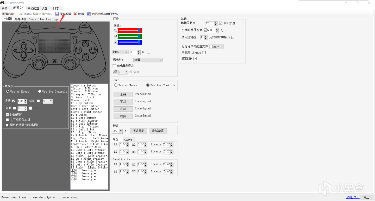Select the L2 trigger on the controller diagram
The image size is (375, 201).
24,24
